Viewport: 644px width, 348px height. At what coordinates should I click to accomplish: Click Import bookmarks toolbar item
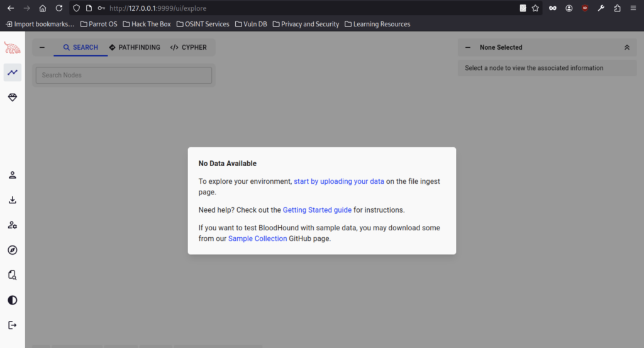(40, 25)
